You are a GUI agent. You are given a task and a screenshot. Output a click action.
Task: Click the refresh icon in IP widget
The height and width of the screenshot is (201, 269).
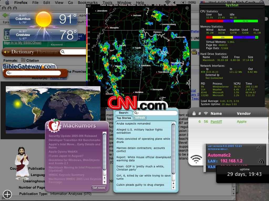point(259,148)
